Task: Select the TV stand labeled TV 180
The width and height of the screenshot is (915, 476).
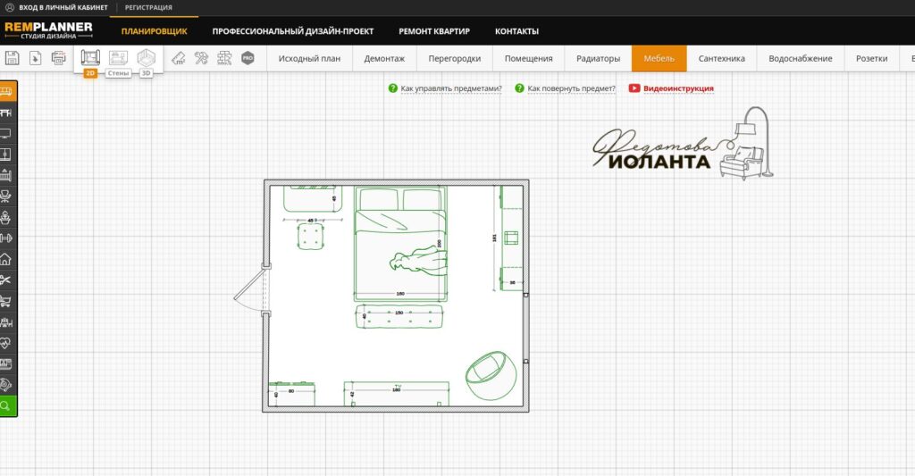Action: 397,395
